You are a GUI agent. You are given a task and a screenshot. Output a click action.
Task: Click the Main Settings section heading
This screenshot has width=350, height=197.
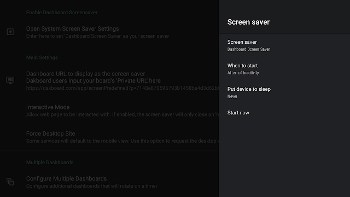[42, 57]
